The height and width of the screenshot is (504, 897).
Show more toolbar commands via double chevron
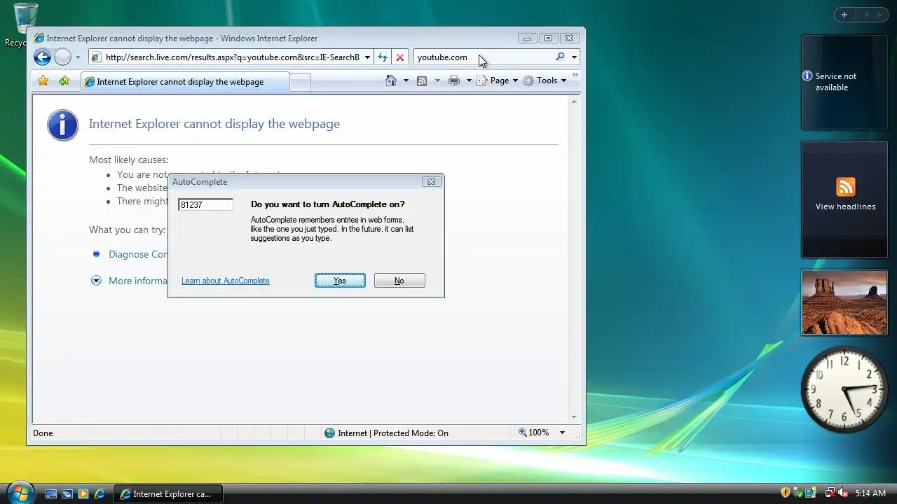point(575,75)
